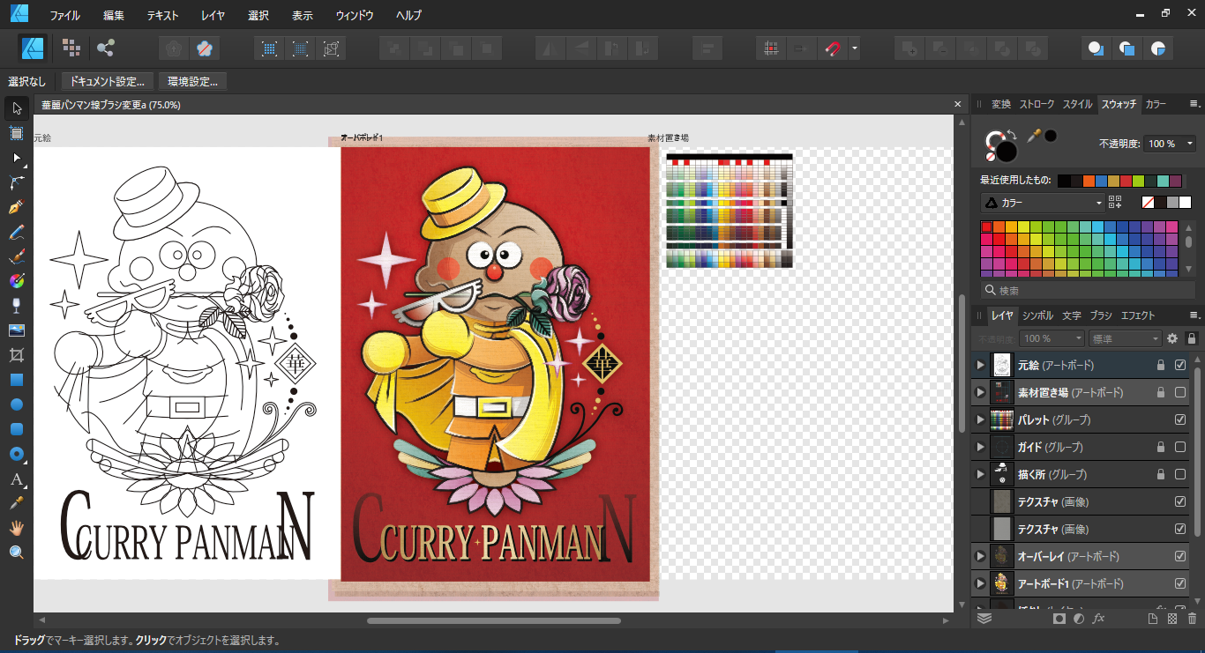Select the Pen tool in the left toolbar
Image resolution: width=1205 pixels, height=653 pixels.
pyautogui.click(x=16, y=208)
